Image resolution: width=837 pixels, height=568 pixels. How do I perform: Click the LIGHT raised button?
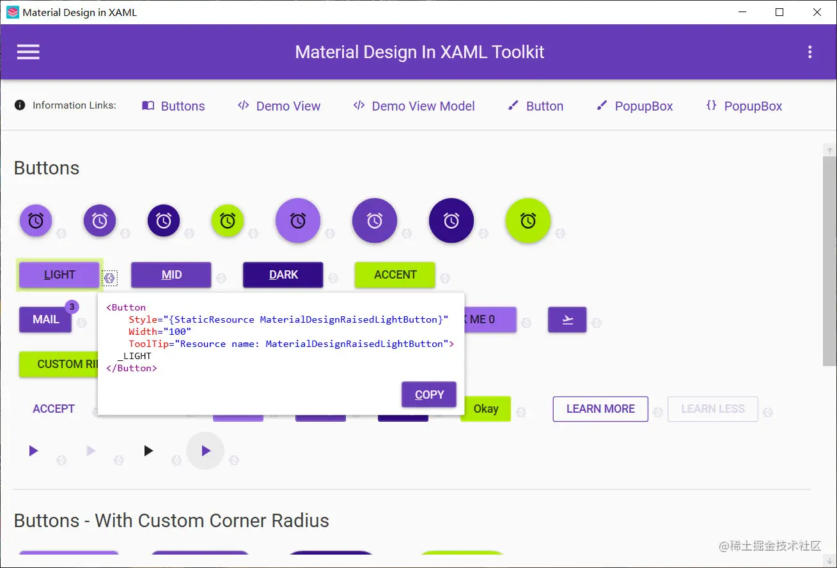59,275
